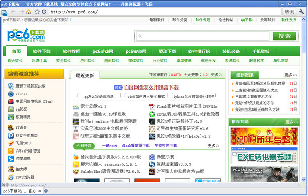
Task: Close the pc6下载站 tab
Action: point(40,191)
